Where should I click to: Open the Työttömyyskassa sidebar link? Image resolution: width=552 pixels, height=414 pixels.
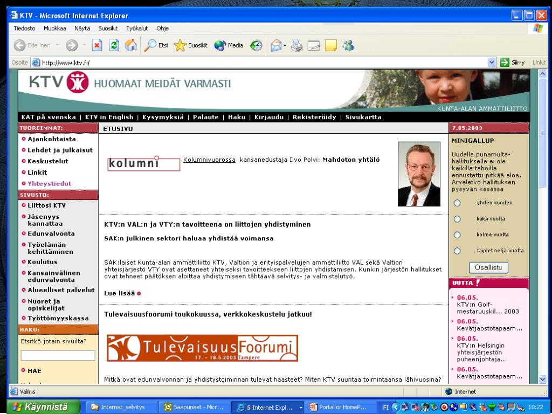point(58,318)
